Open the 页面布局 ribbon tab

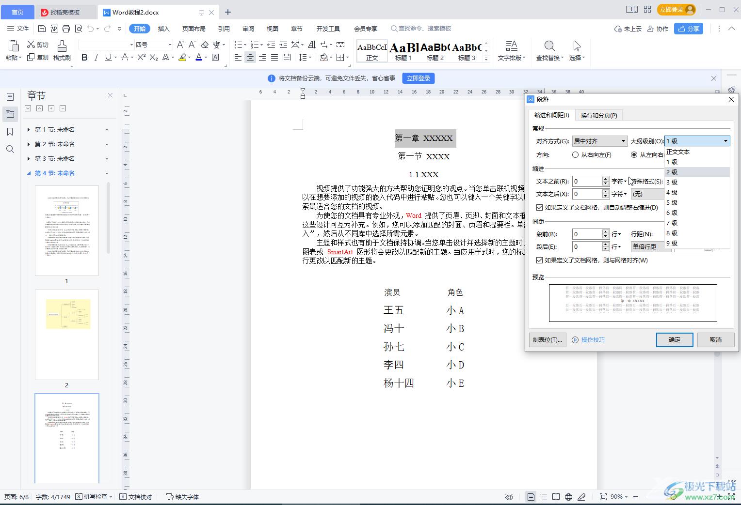click(193, 29)
